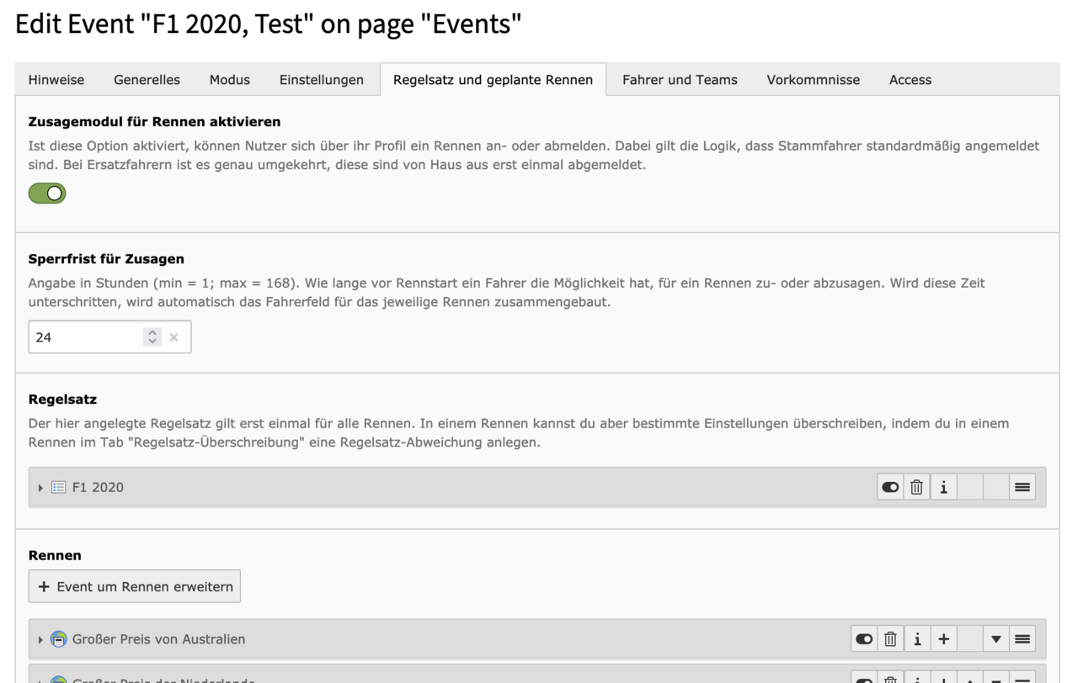Screen dimensions: 1078x683
Task: Switch to the Fahrer und Teams tab
Action: click(x=680, y=80)
